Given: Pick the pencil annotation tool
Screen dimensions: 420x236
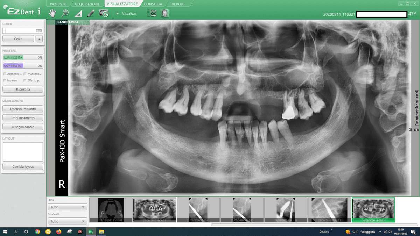Looking at the screenshot, I should (91, 13).
